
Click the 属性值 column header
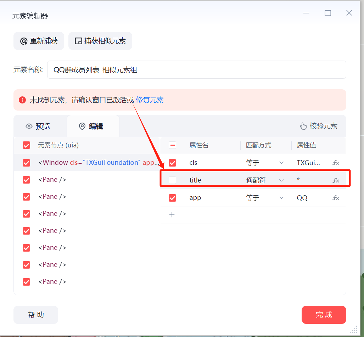tap(307, 145)
